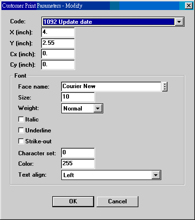Click the Color value field showing 255
Image resolution: width=195 pixels, height=220 pixels.
[x=78, y=164]
